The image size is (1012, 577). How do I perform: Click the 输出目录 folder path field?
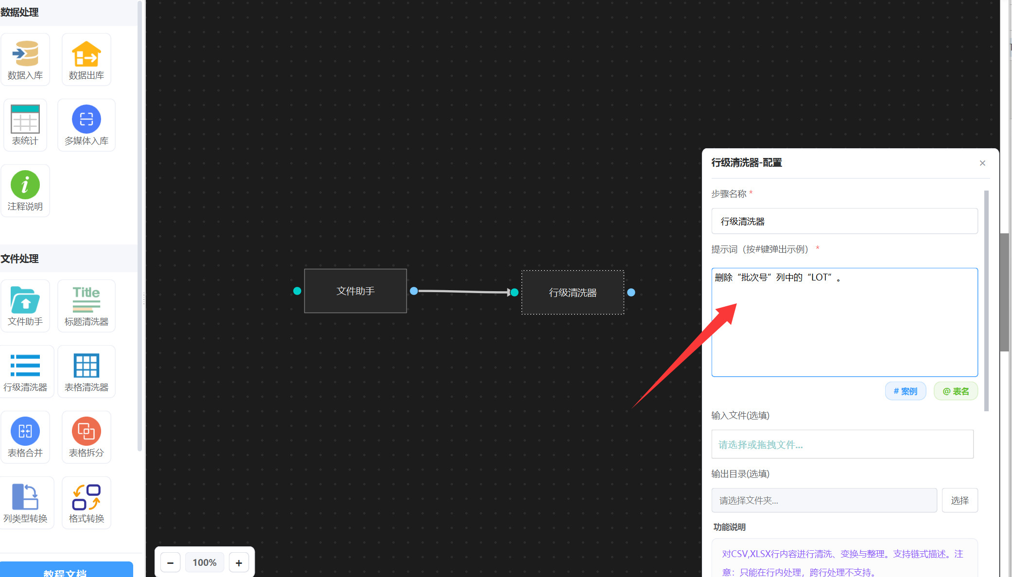click(x=824, y=500)
